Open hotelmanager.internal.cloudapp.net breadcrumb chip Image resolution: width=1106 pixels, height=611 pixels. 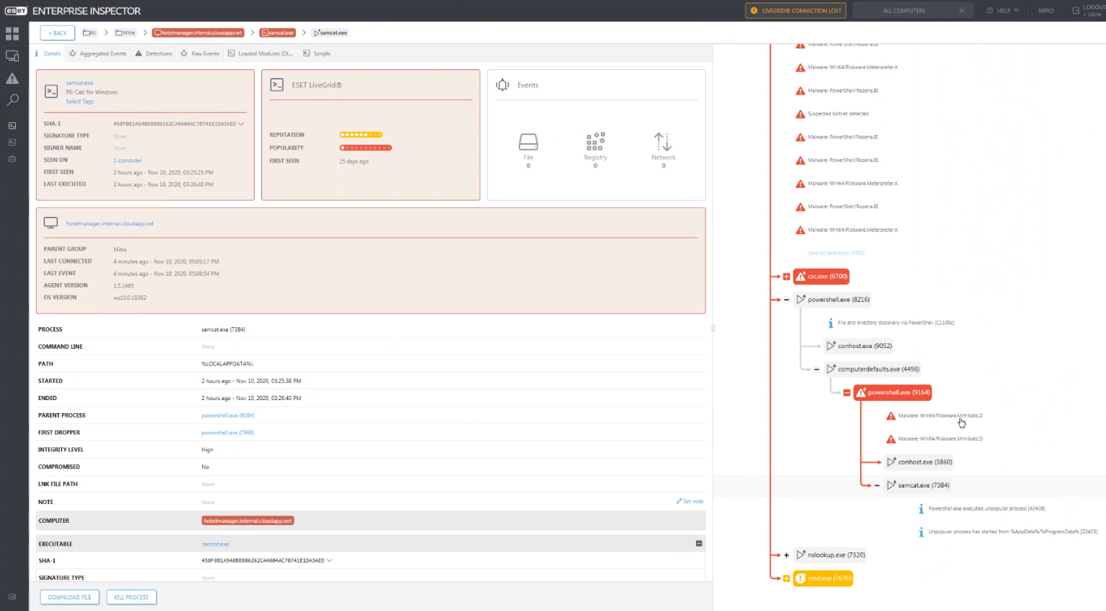[199, 32]
